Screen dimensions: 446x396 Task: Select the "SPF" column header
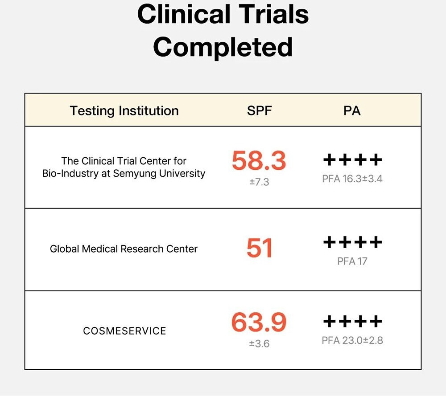tap(259, 110)
